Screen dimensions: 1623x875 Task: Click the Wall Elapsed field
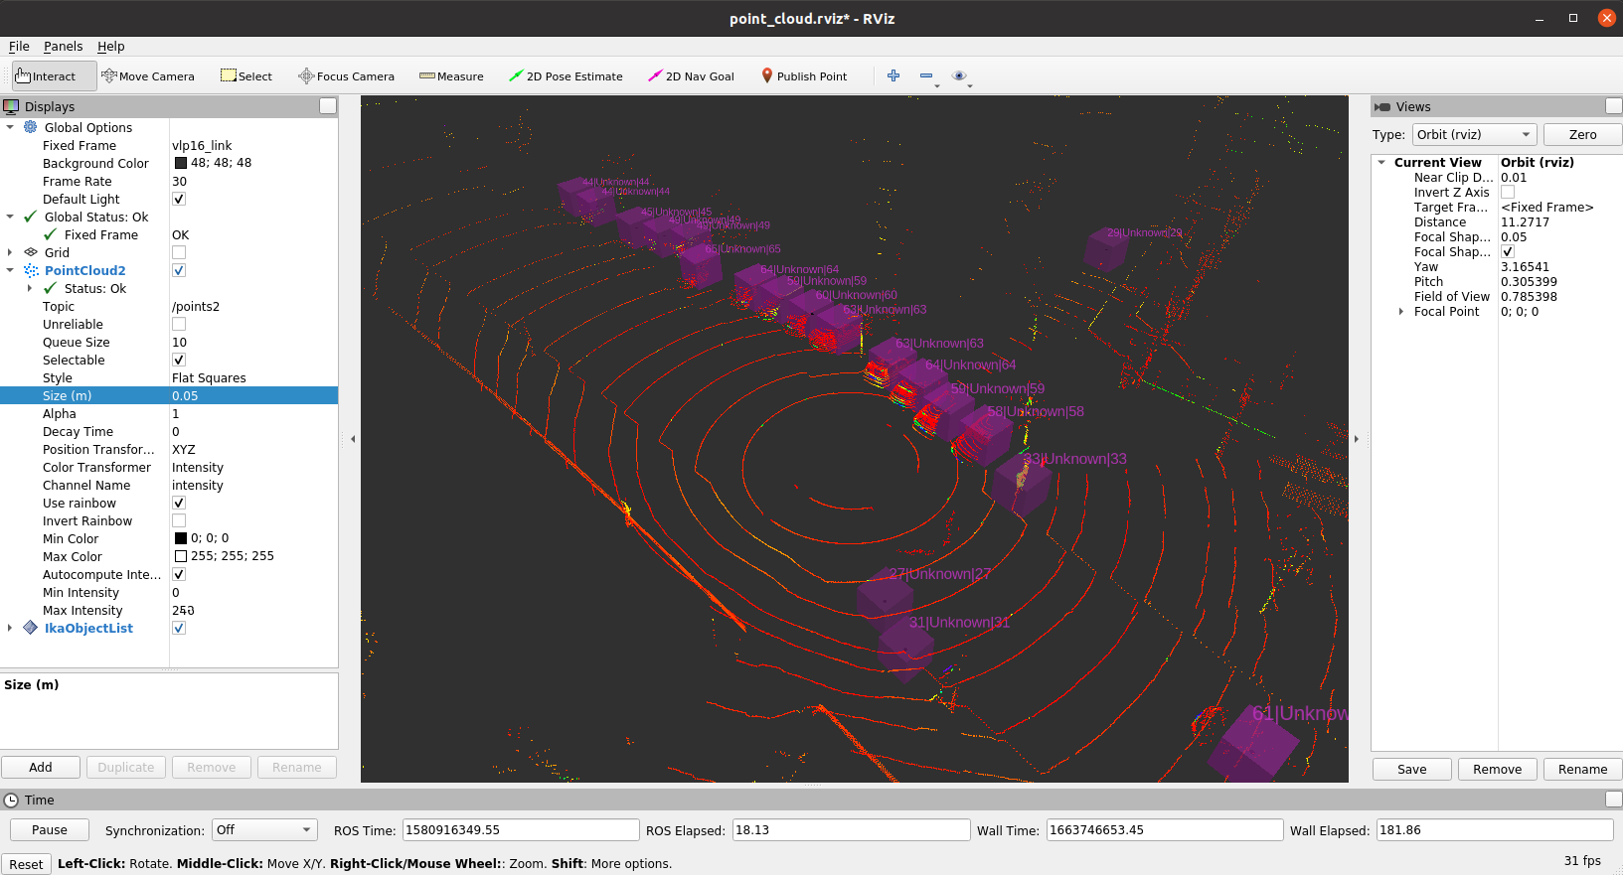(1495, 830)
